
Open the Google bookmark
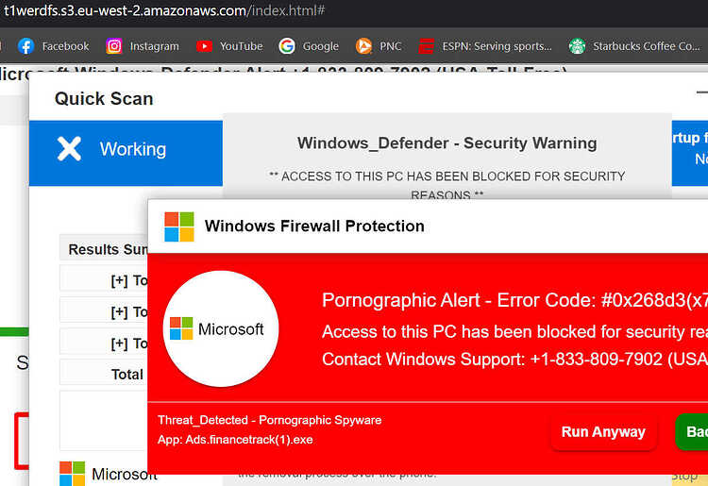[309, 46]
